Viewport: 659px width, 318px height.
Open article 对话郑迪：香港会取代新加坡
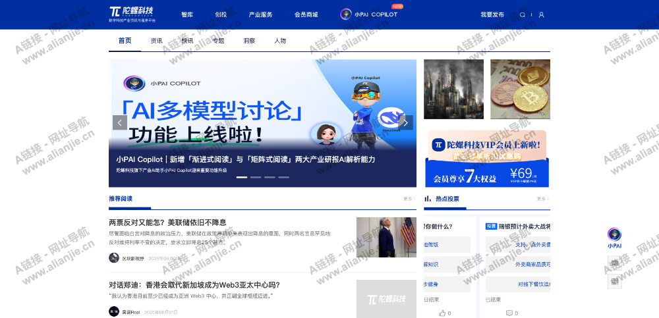click(x=194, y=285)
